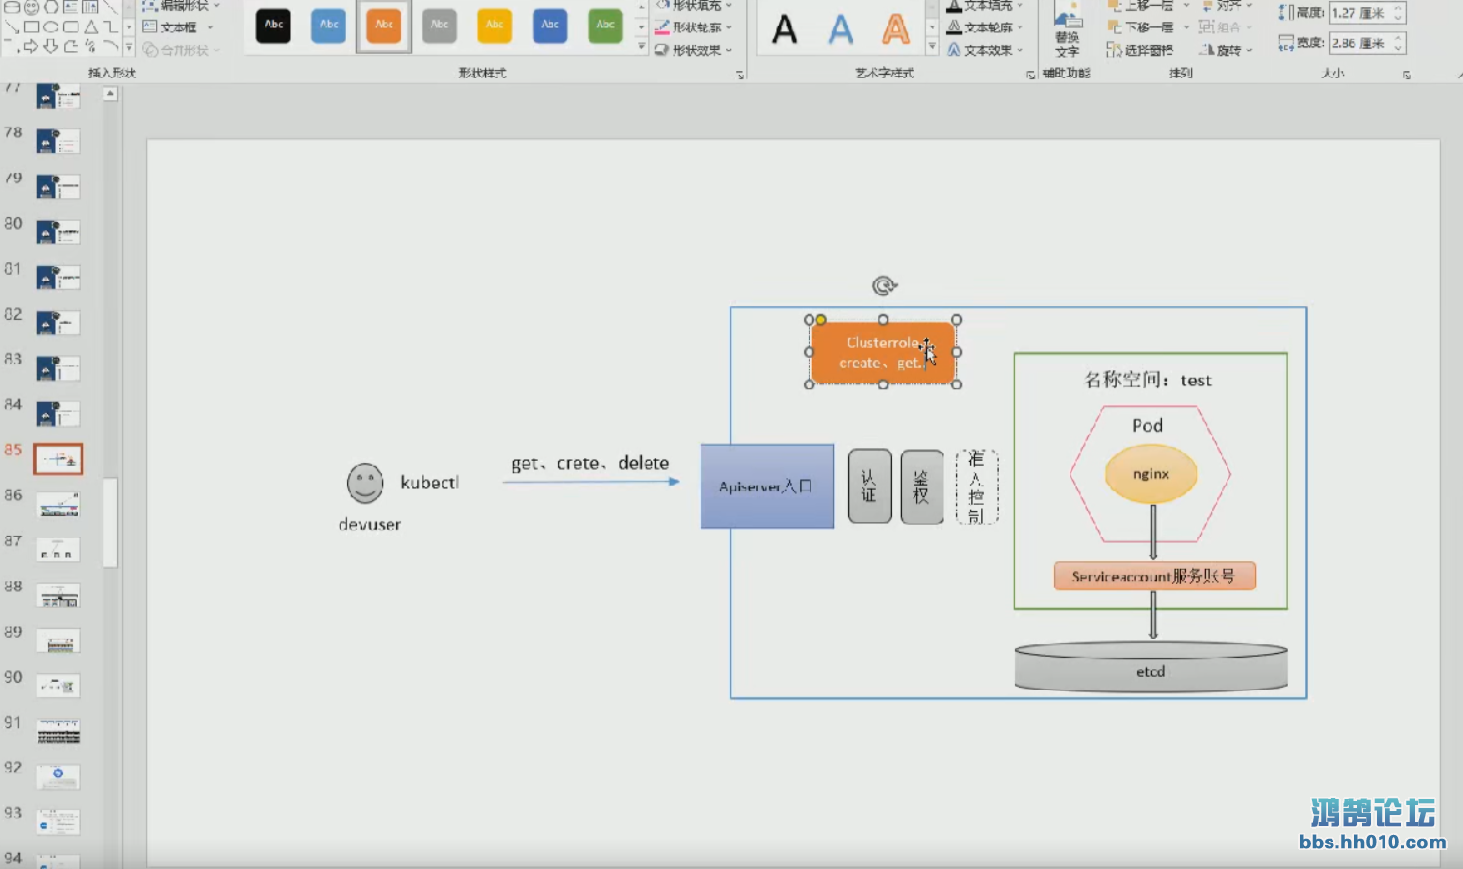This screenshot has height=869, width=1463.
Task: Open slide 80 thumbnail
Action: (x=59, y=232)
